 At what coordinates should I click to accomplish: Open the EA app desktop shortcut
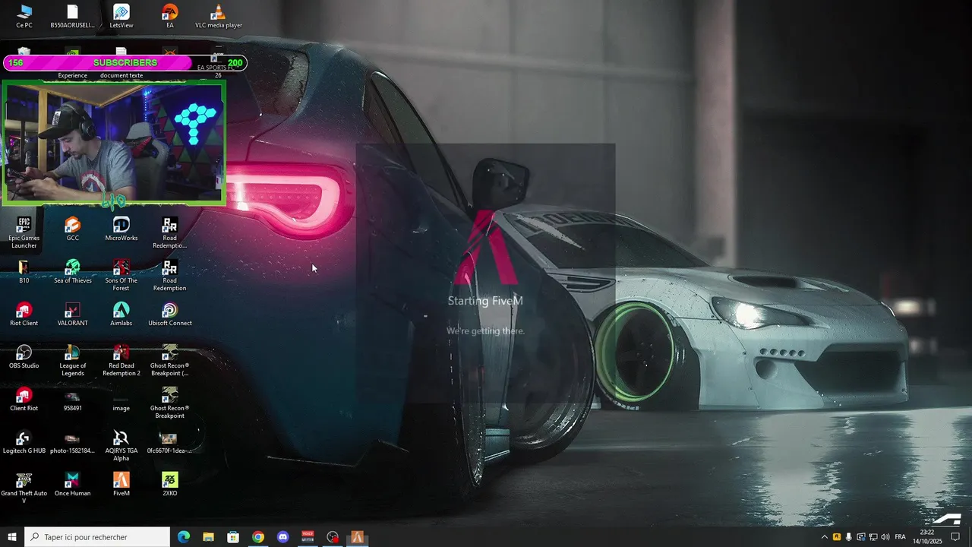pyautogui.click(x=170, y=16)
